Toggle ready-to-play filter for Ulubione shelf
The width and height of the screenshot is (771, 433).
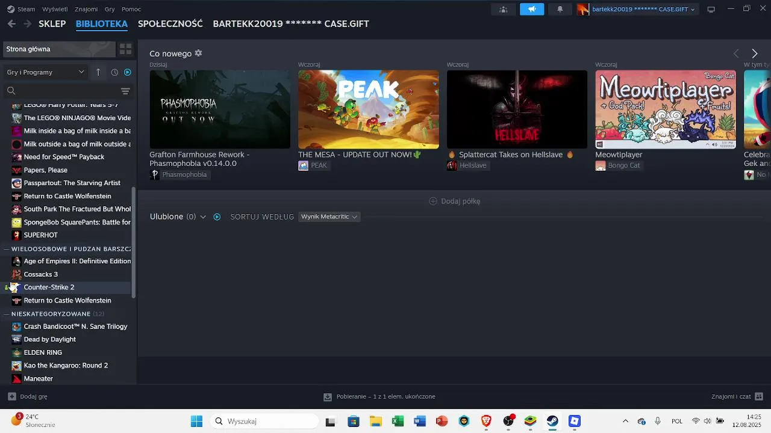[x=217, y=216]
